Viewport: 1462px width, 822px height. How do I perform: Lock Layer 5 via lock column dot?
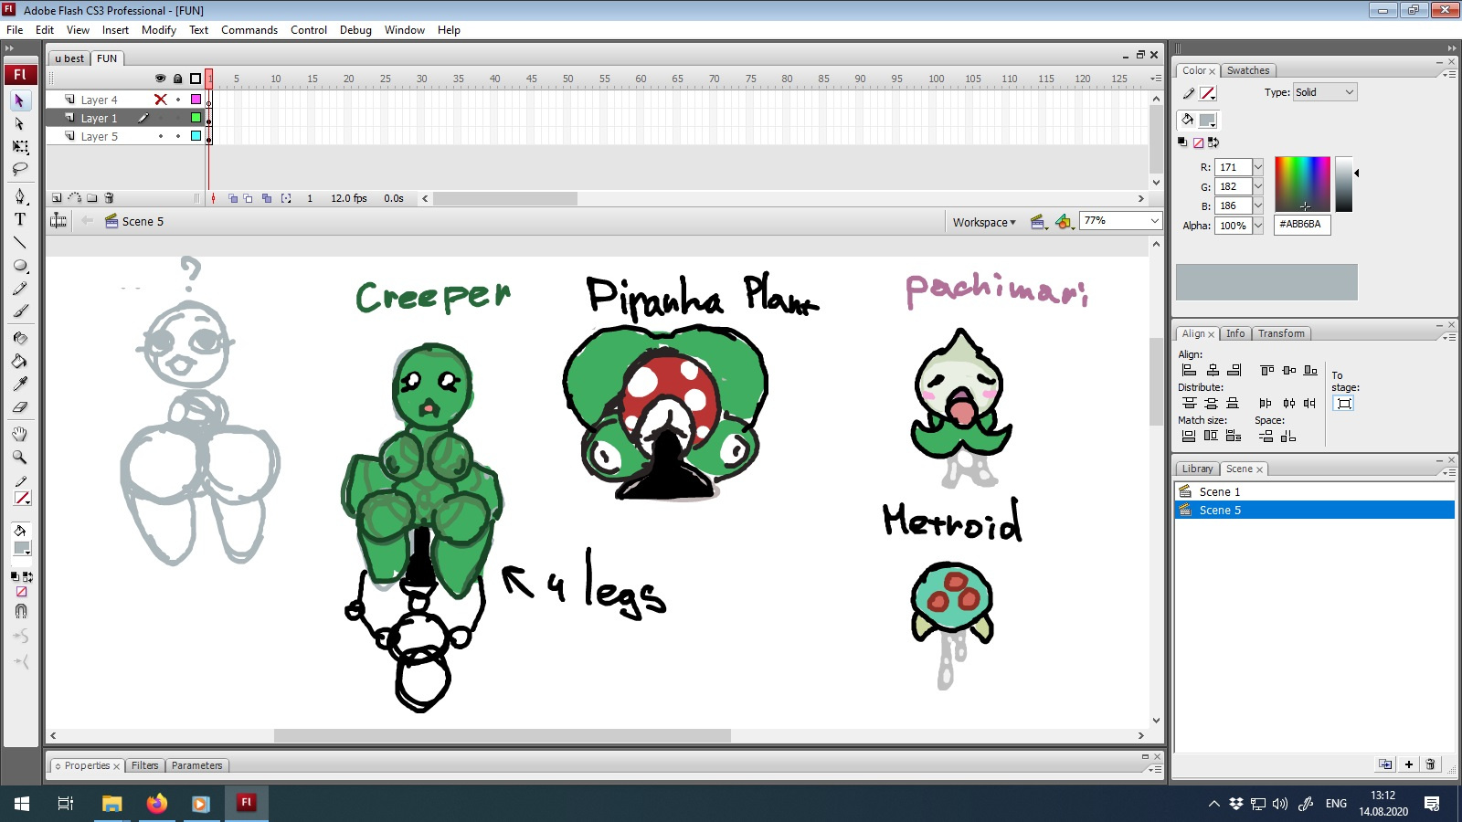coord(178,136)
